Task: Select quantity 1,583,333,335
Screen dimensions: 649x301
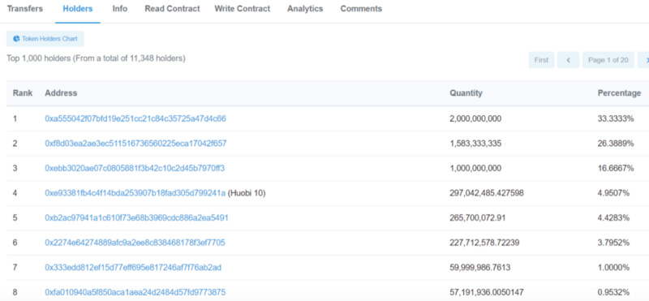Action: [x=475, y=144]
